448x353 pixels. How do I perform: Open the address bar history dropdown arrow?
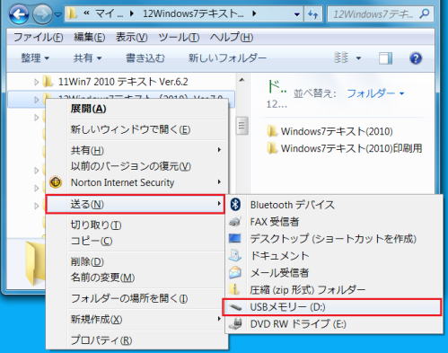[x=296, y=14]
